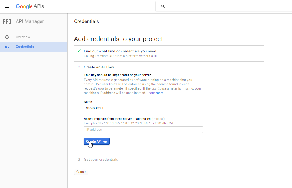Select the Overview compass icon
The image size is (292, 188).
(x=7, y=37)
